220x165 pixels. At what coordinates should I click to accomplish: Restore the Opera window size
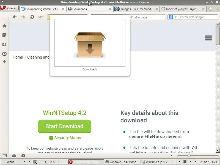[212, 2]
